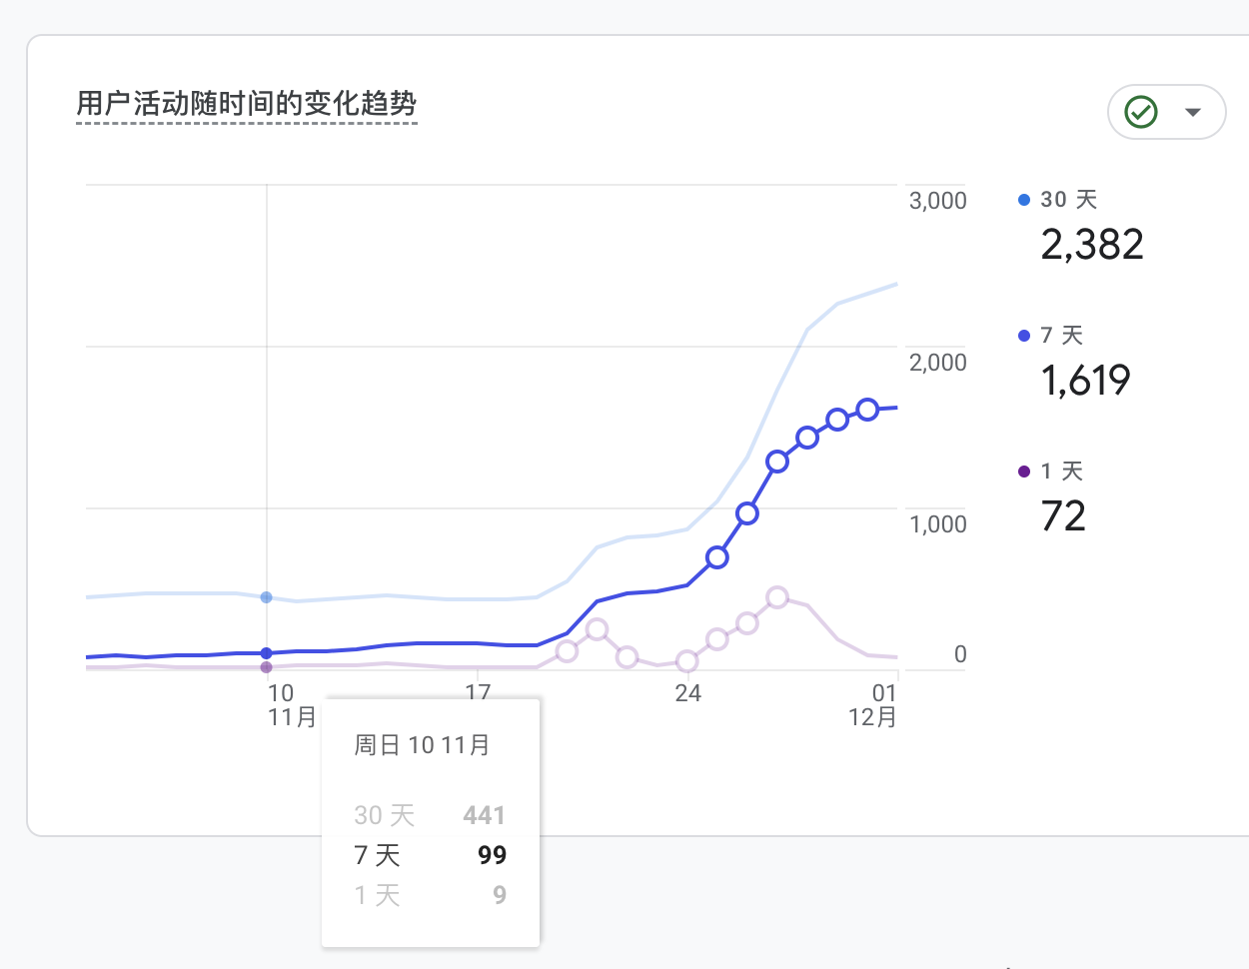Select the 1 天 legend value 72
Screen dimensions: 1249x969
(x=1063, y=516)
